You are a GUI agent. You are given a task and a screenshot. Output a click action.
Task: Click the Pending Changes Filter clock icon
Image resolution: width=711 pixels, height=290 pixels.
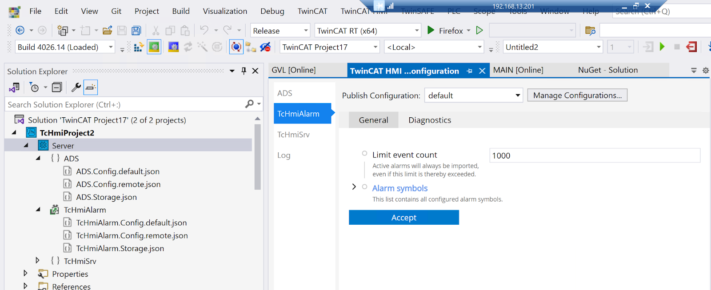click(34, 87)
